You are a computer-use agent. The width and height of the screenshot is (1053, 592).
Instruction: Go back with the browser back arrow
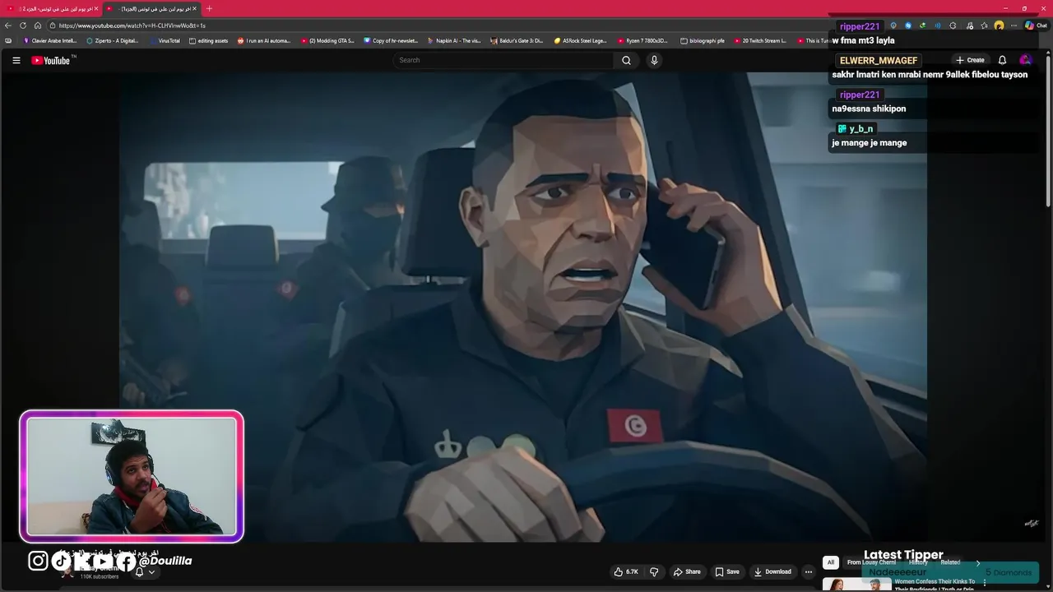point(8,25)
